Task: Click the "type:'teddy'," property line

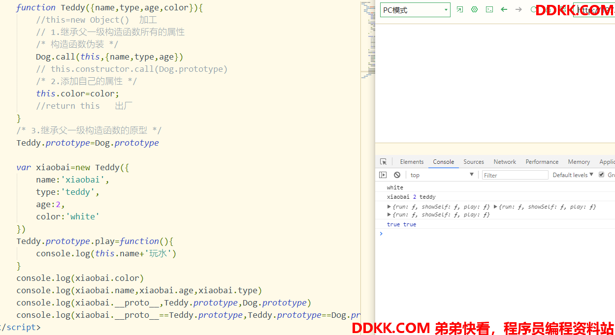Action: (68, 192)
